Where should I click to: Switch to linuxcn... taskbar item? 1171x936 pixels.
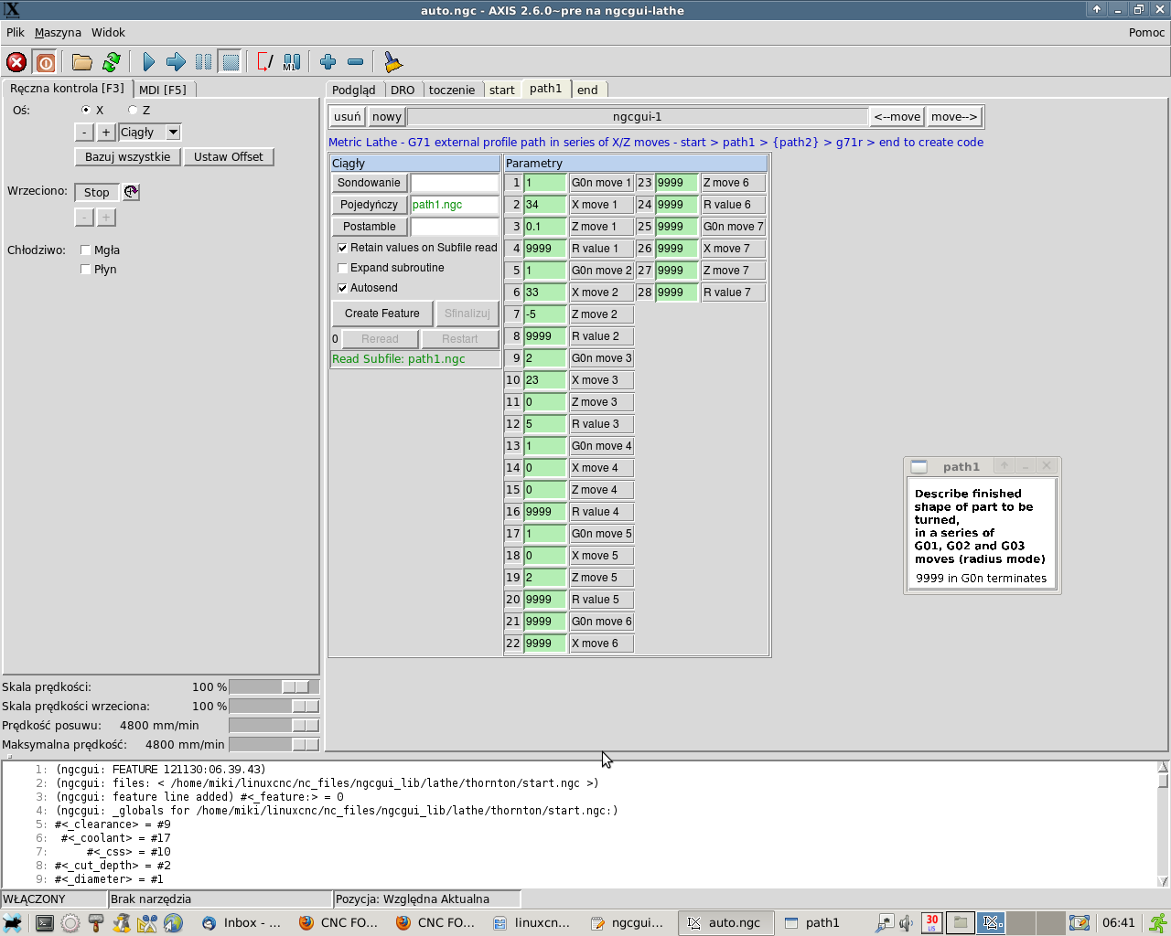click(532, 923)
